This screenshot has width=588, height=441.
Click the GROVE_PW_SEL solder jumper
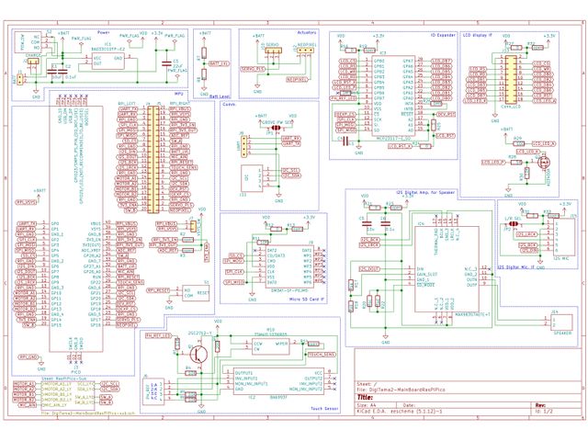click(x=271, y=128)
